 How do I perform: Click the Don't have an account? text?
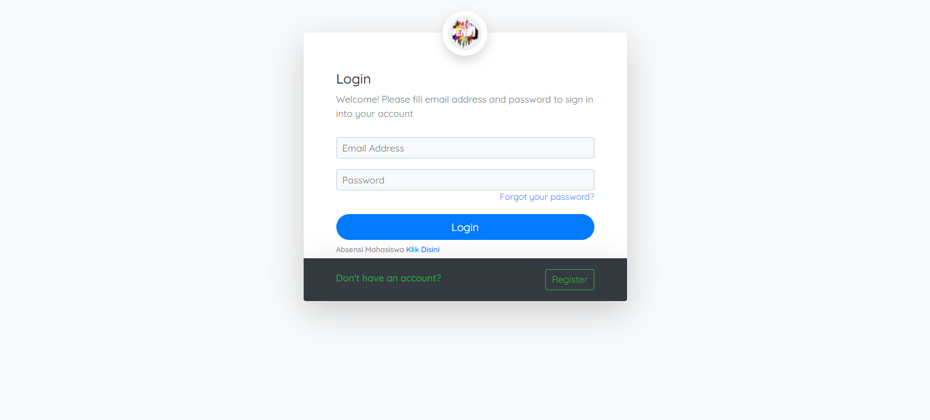coord(389,278)
